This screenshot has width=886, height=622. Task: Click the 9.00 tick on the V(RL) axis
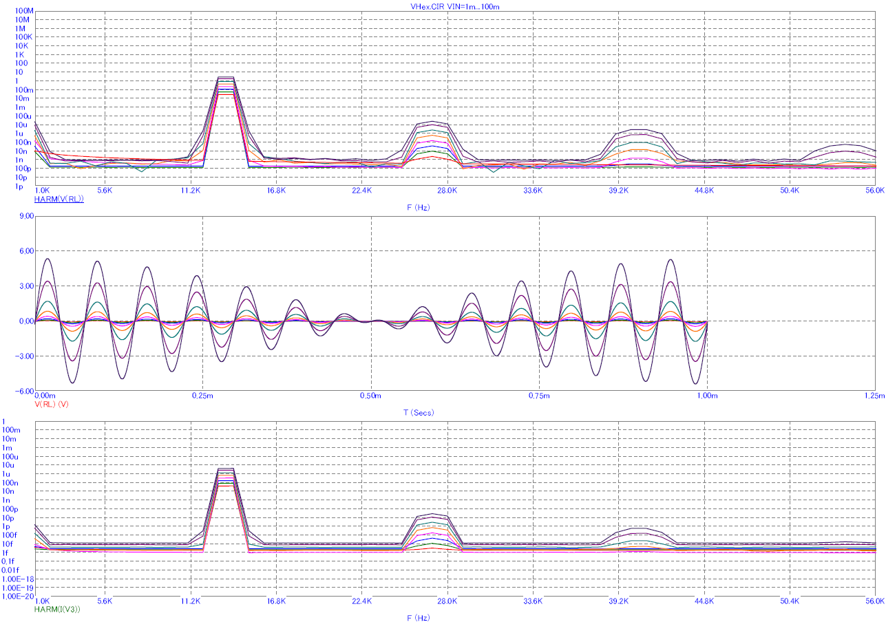click(26, 216)
